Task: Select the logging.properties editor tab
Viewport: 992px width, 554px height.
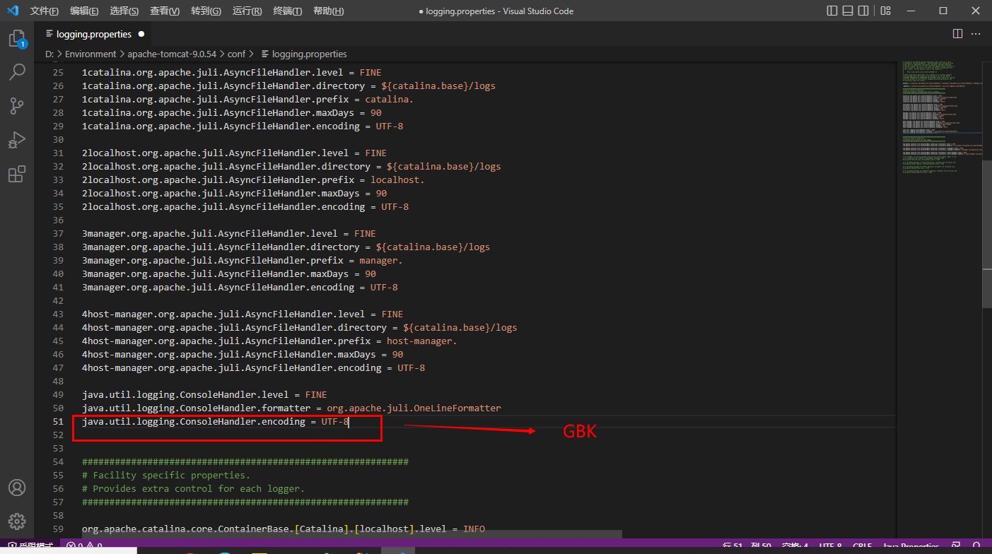Action: click(94, 34)
